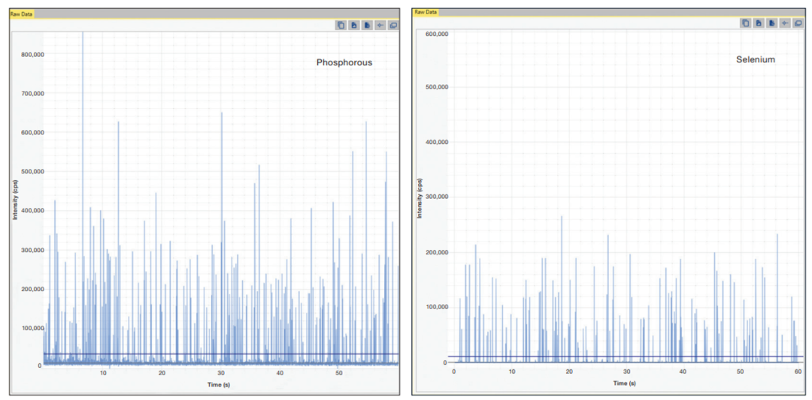Click the save image icon above Selenium plot
The height and width of the screenshot is (400, 812).
[759, 23]
